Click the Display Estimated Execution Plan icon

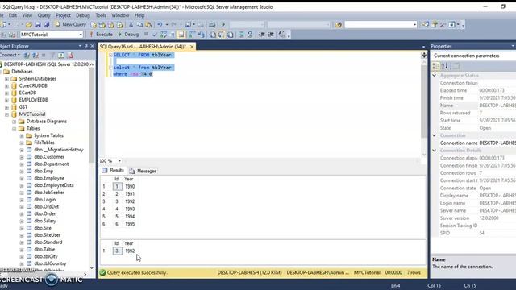pyautogui.click(x=164, y=34)
